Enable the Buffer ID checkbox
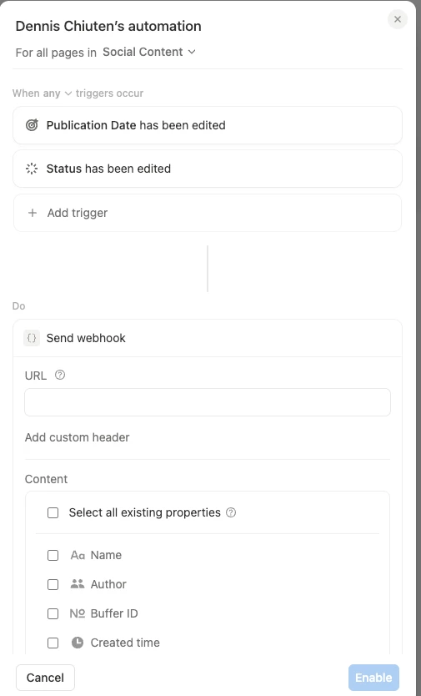Screen dimensions: 421x696 click(x=53, y=614)
